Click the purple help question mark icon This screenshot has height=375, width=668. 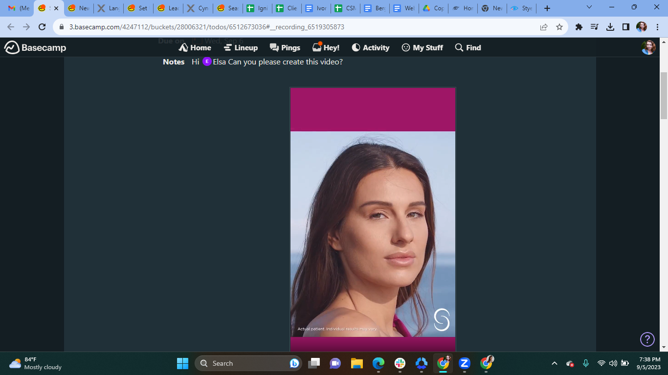pyautogui.click(x=647, y=339)
